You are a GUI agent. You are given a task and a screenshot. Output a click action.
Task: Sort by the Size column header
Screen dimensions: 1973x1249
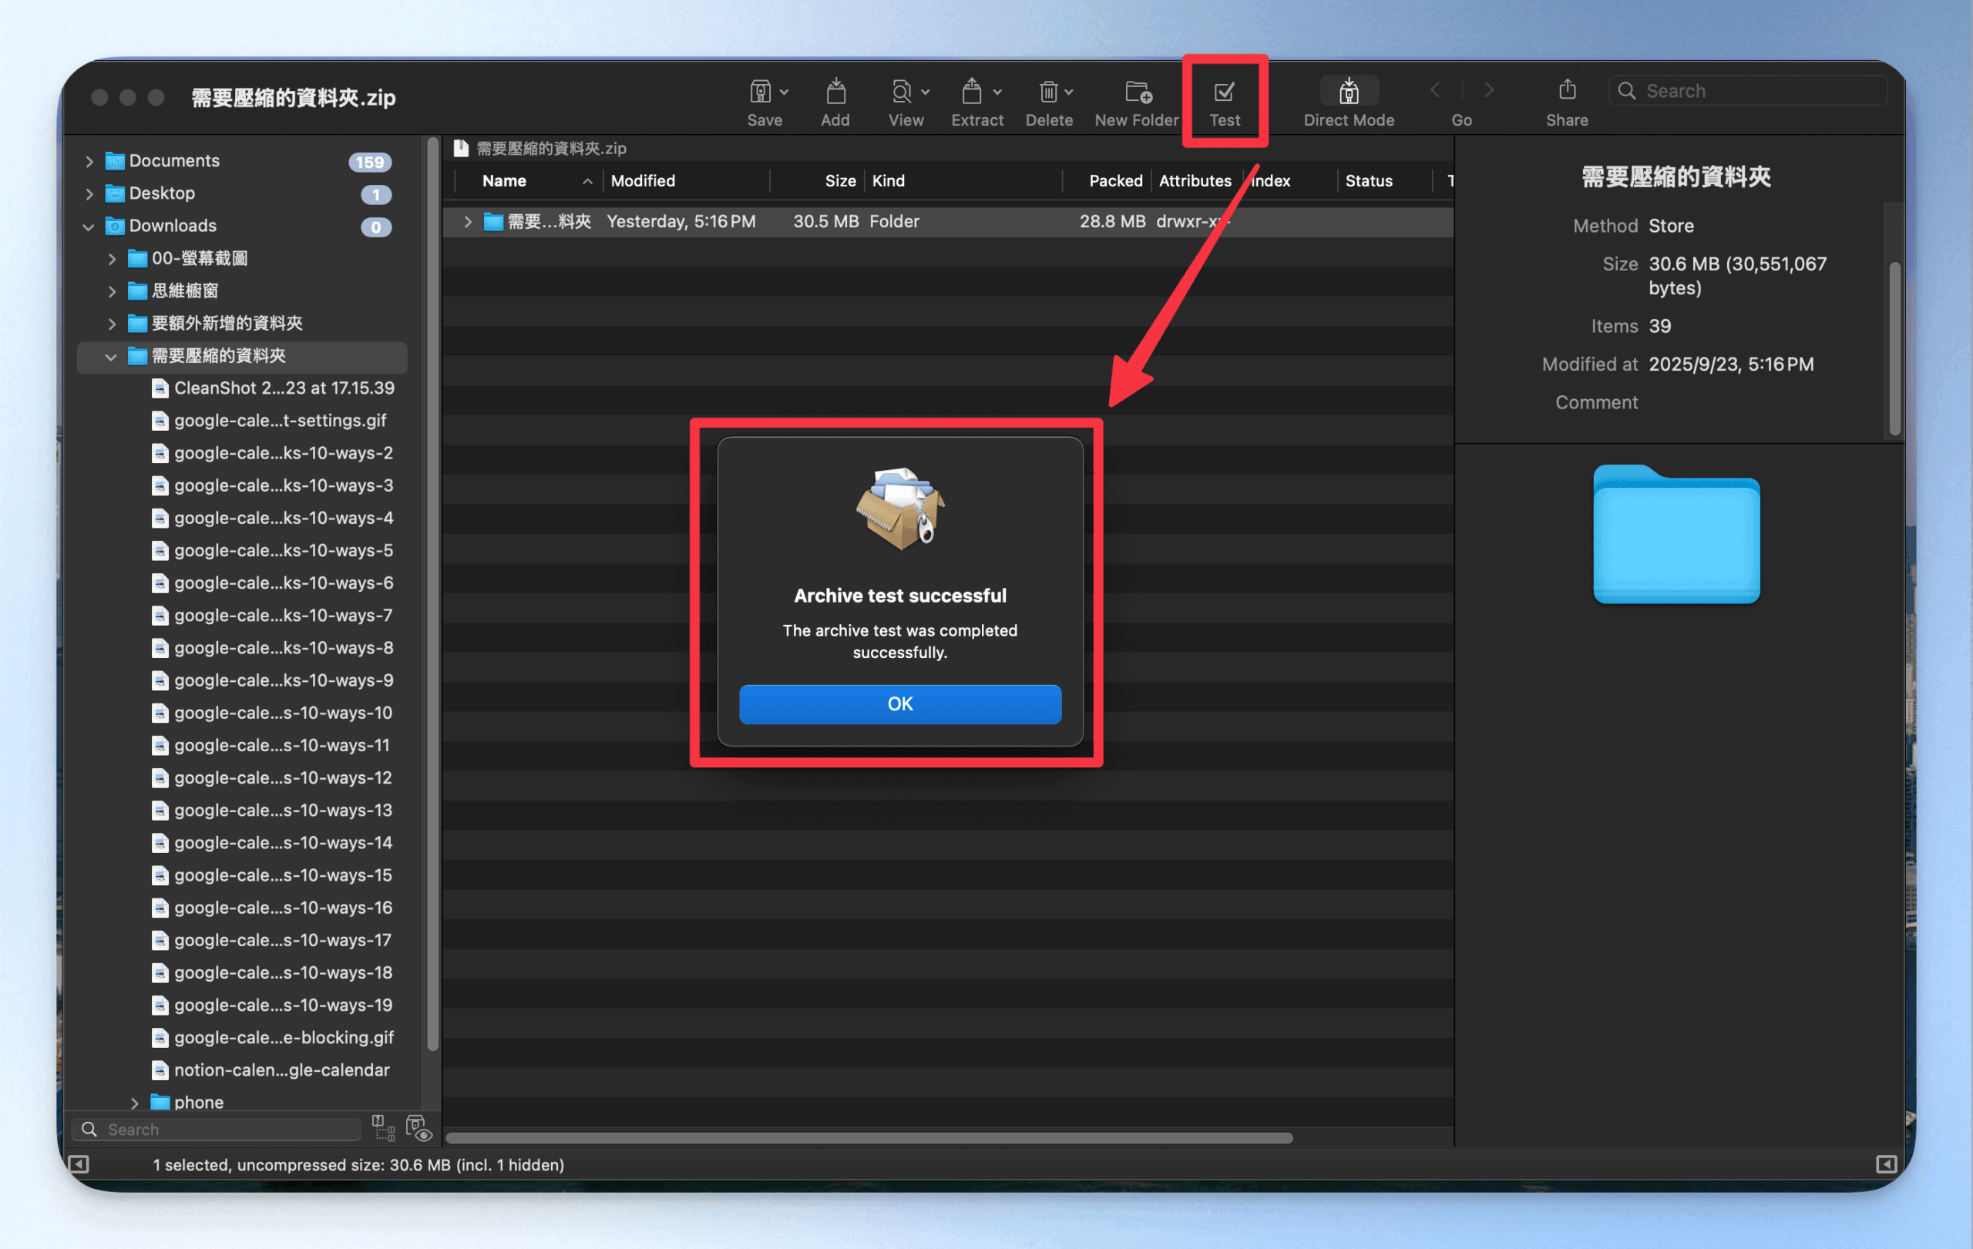840,181
